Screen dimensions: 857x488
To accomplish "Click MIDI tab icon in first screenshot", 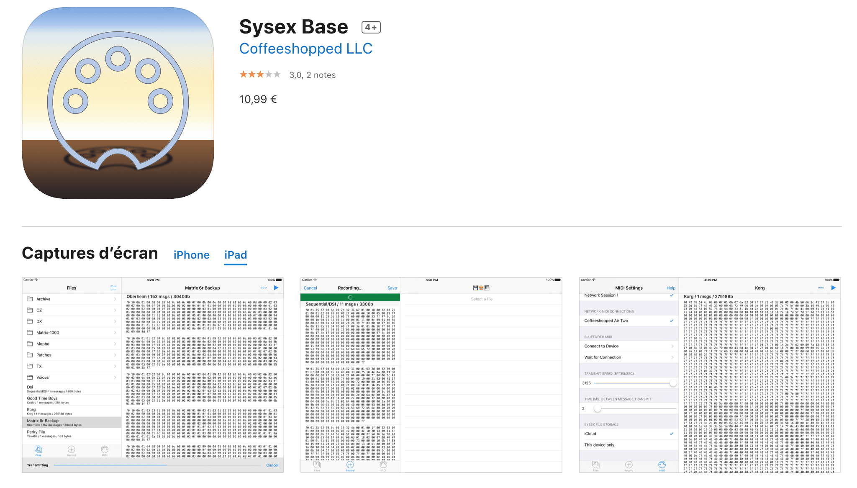I will coord(105,450).
